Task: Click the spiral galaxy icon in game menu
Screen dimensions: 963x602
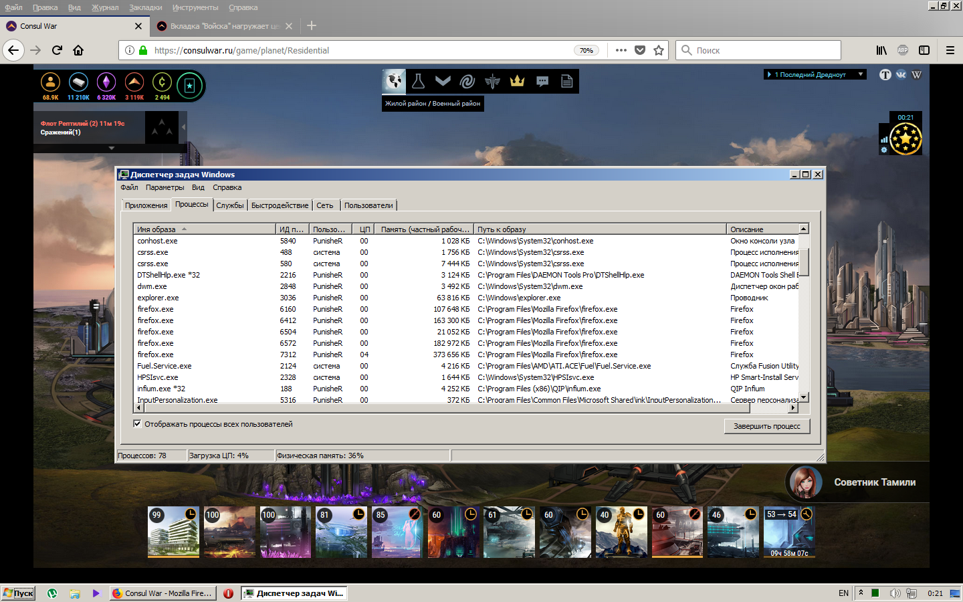Action: pos(467,82)
